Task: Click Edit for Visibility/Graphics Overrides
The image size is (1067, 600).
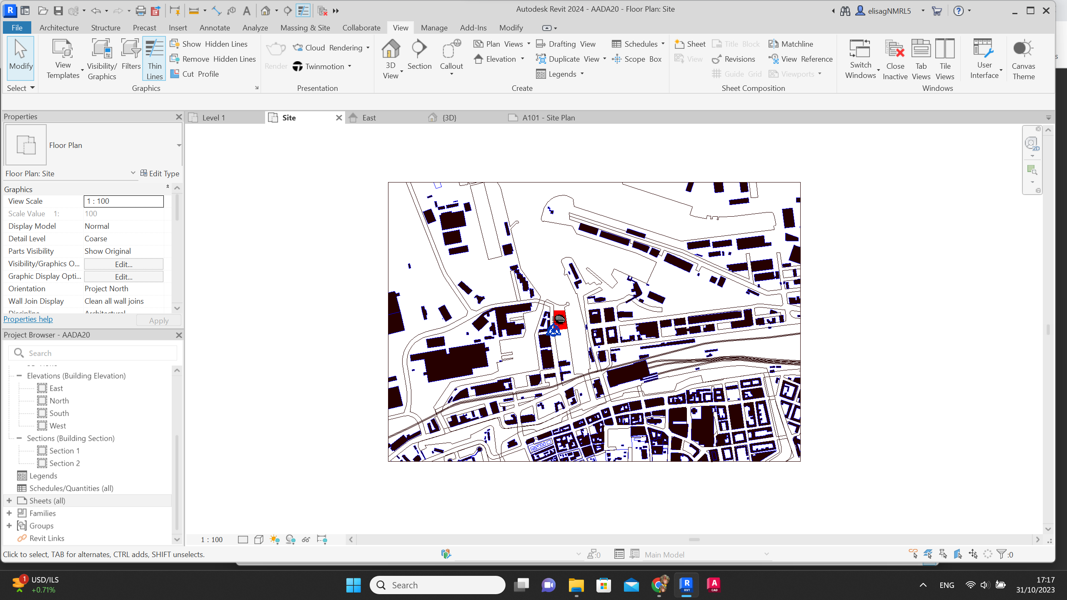Action: click(x=123, y=264)
